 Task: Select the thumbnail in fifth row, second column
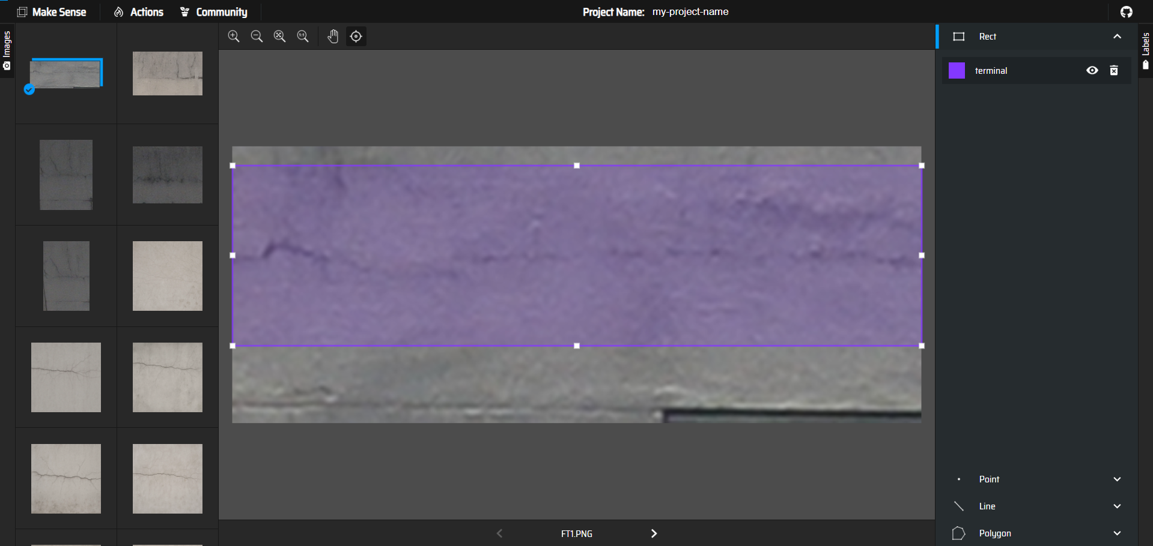pyautogui.click(x=168, y=479)
